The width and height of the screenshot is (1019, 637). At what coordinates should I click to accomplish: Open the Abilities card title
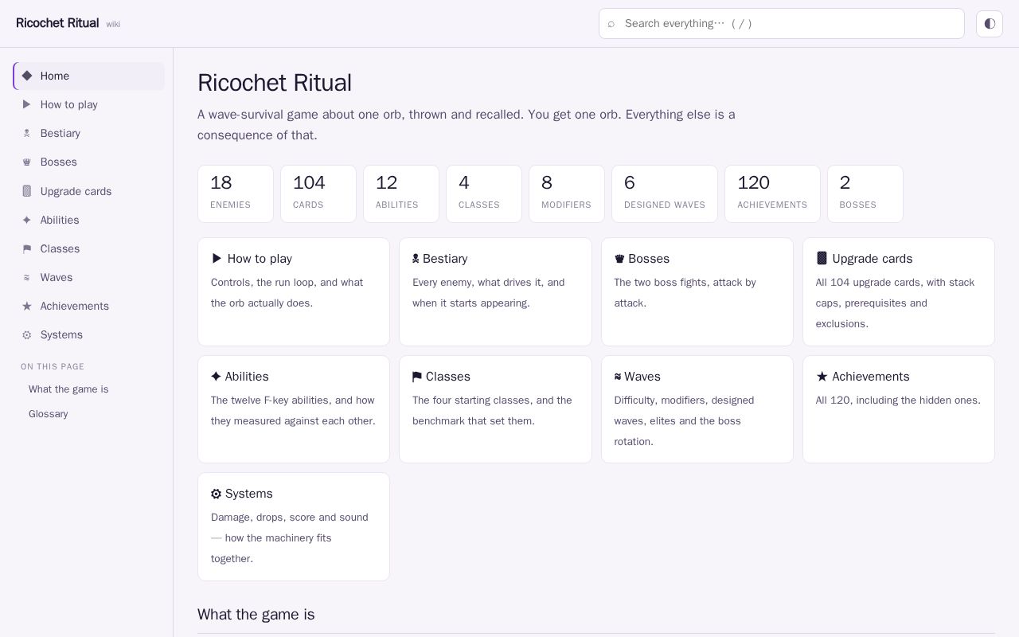[x=240, y=377]
